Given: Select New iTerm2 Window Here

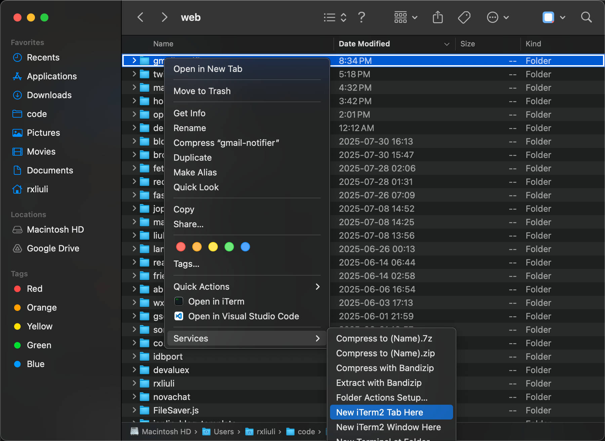Looking at the screenshot, I should pos(392,427).
